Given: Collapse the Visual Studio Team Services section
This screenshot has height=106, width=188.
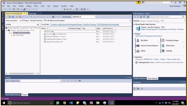Looking at the screenshot, I should pyautogui.click(x=134, y=24).
